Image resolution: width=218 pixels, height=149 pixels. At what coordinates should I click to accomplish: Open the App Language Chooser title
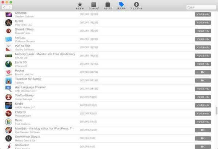[x=31, y=87]
